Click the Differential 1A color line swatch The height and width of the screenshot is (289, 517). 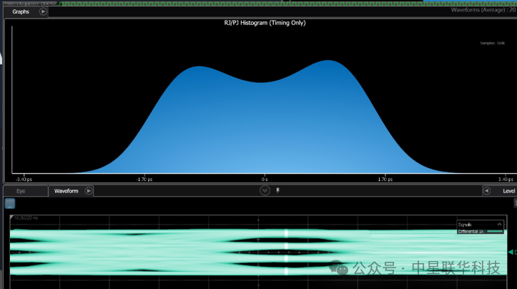point(495,231)
